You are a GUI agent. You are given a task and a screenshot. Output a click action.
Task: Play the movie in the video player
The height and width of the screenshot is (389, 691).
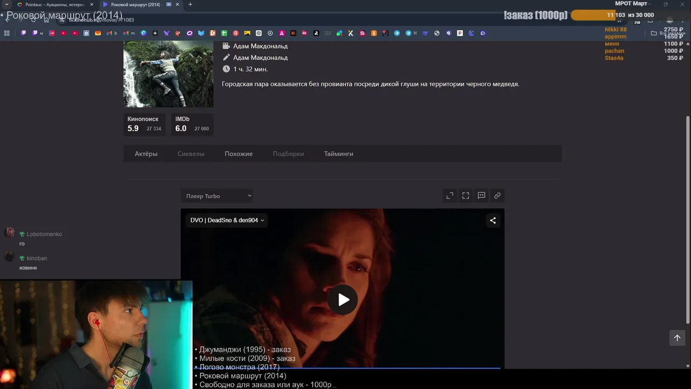[x=343, y=300]
